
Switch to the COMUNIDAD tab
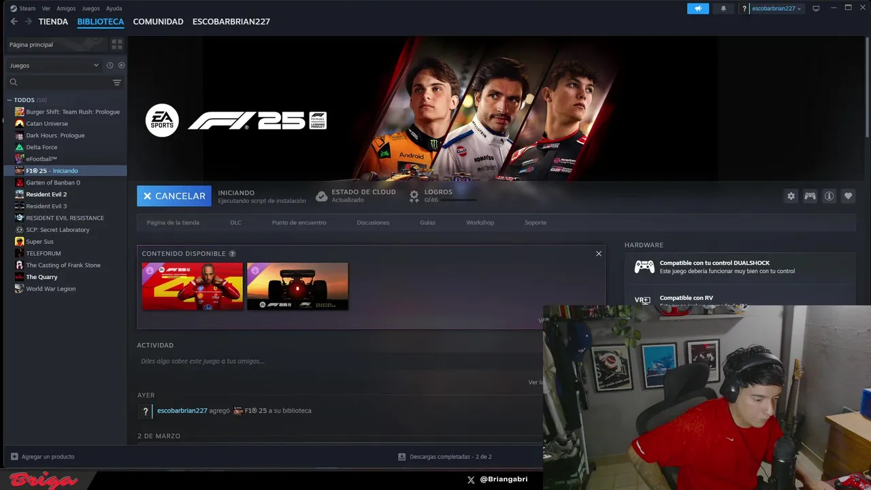(158, 22)
